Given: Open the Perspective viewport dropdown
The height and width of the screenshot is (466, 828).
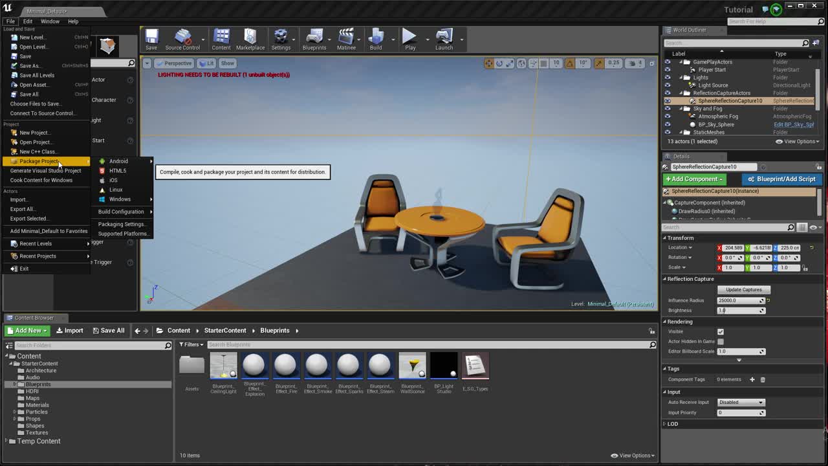Looking at the screenshot, I should 174,63.
